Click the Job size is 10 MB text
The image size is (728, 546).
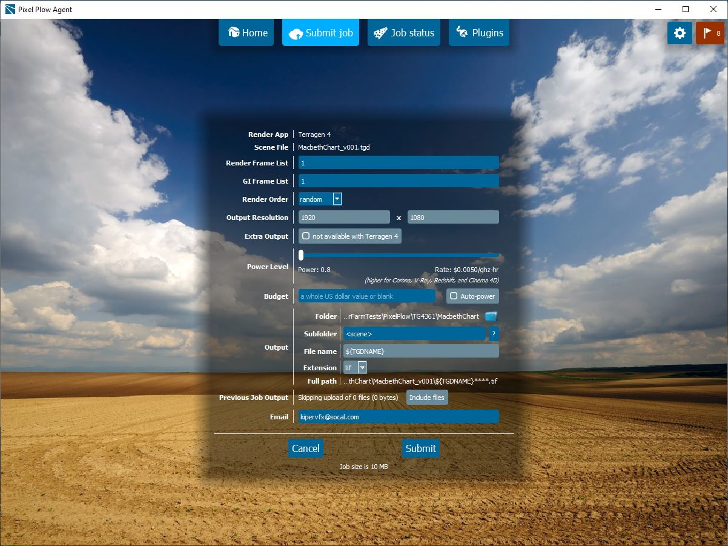point(363,467)
